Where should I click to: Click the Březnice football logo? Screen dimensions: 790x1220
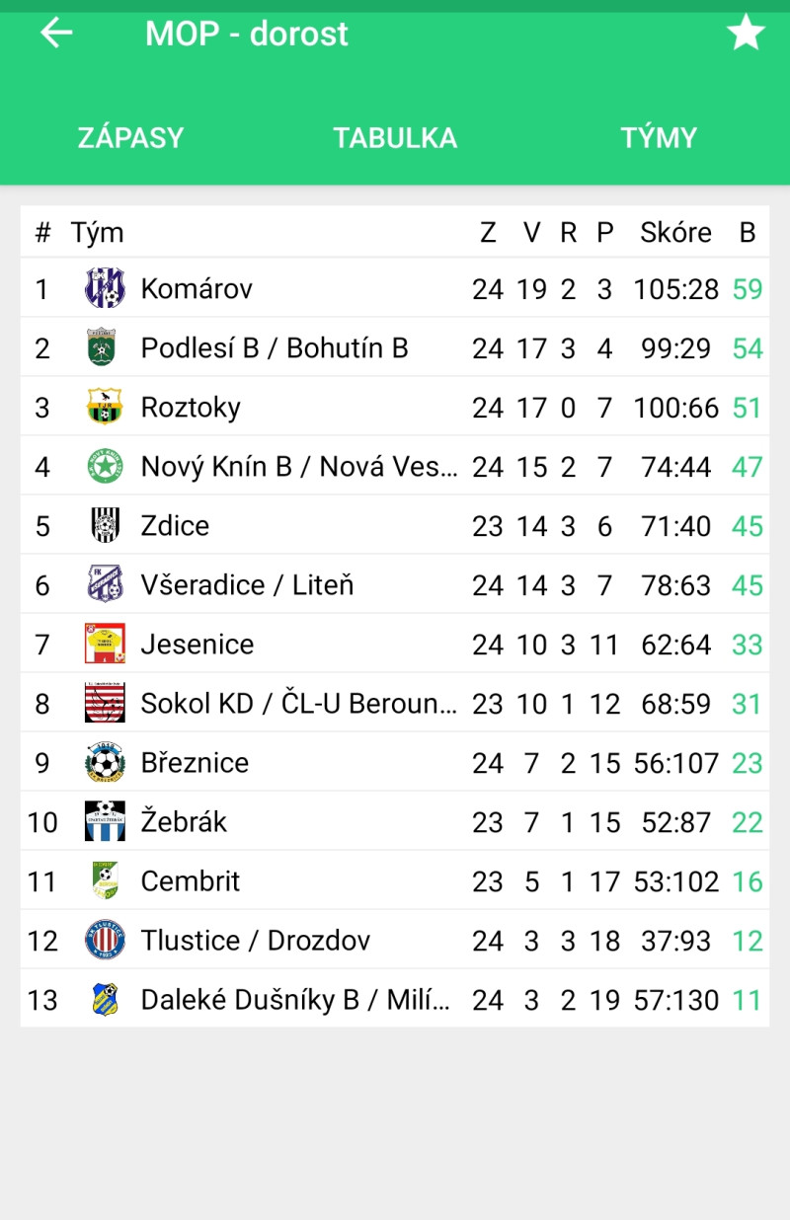click(105, 762)
